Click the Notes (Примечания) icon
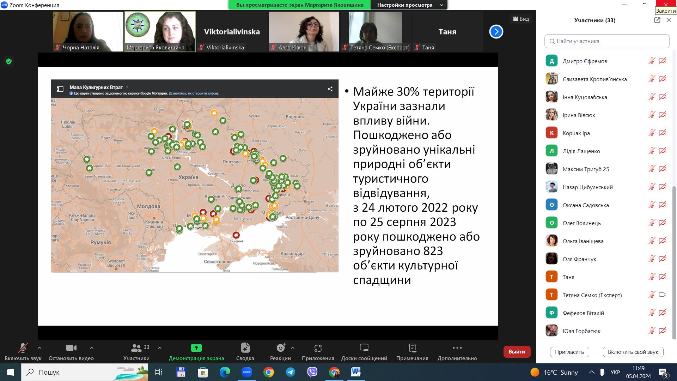677x381 pixels. pos(412,348)
